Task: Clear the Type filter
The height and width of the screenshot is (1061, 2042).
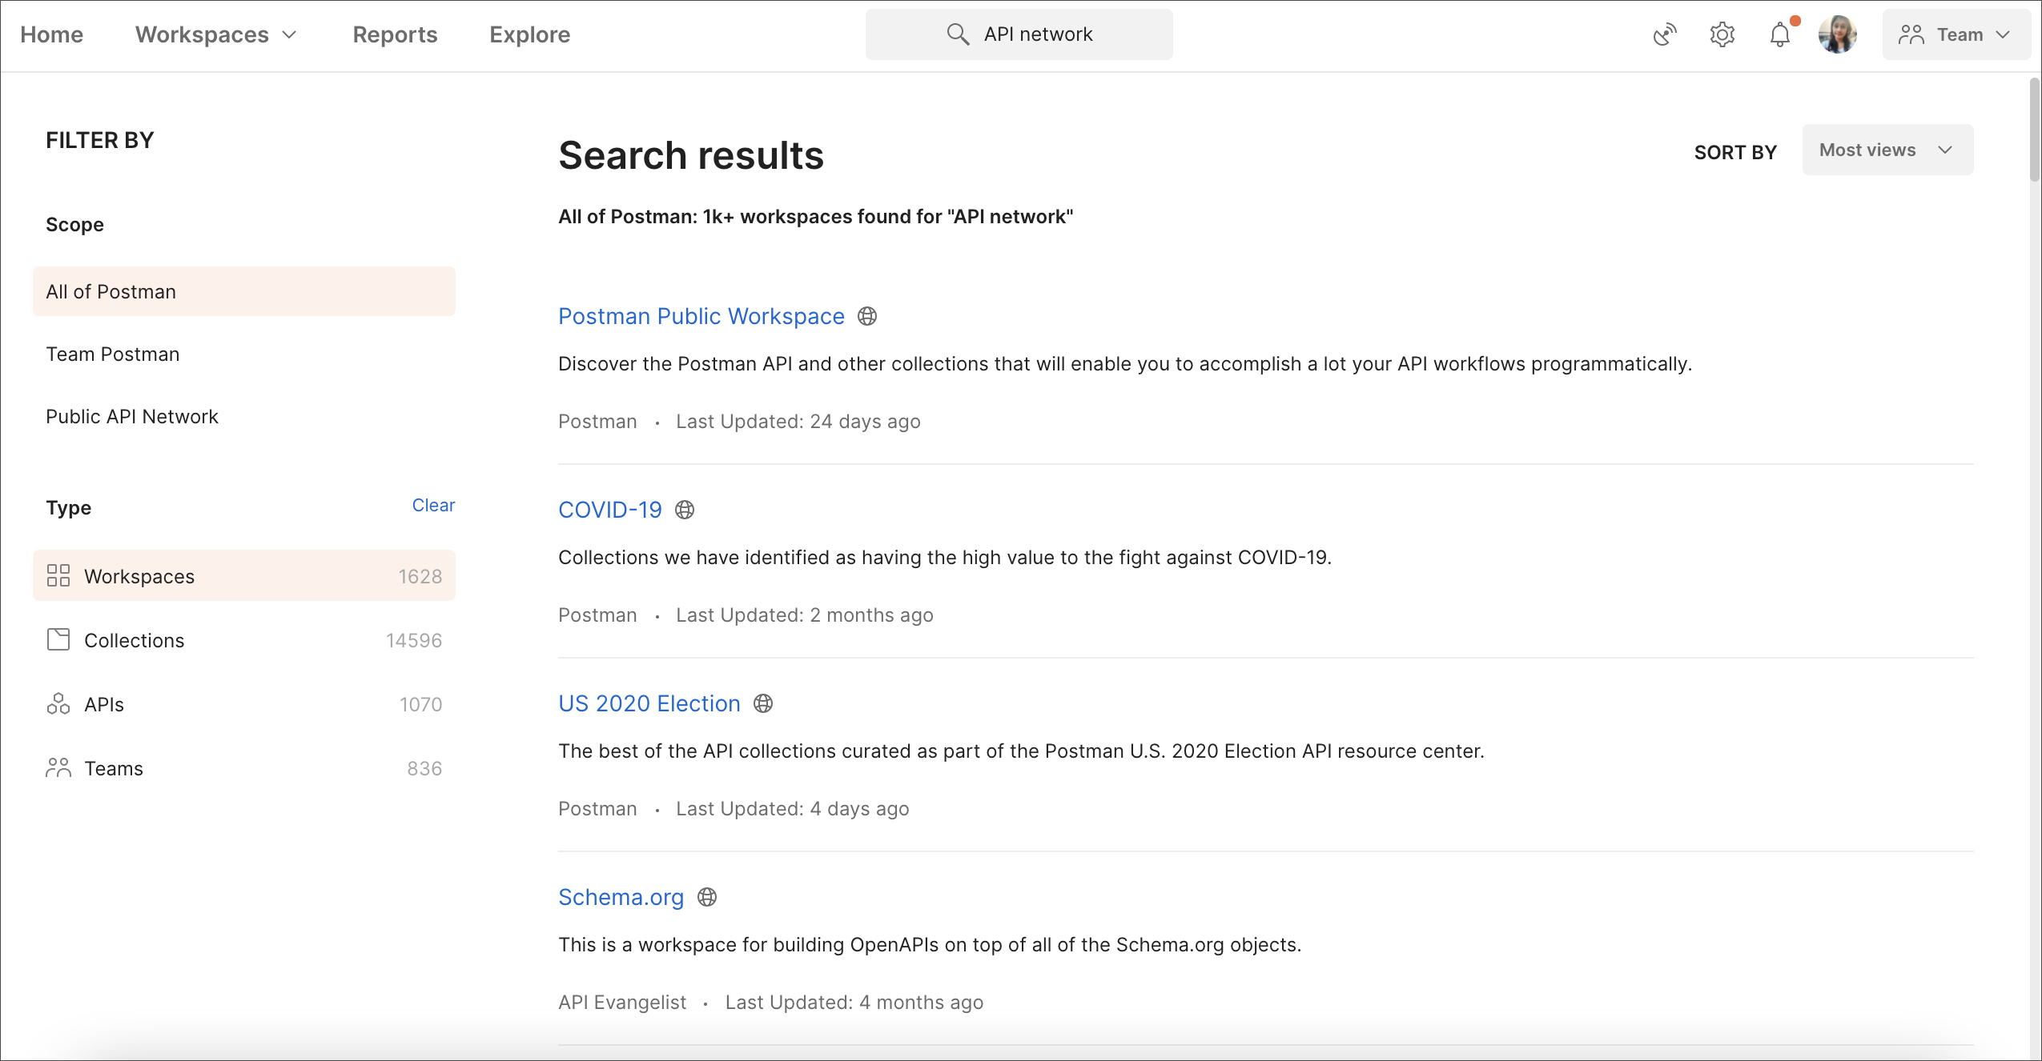Action: point(433,505)
